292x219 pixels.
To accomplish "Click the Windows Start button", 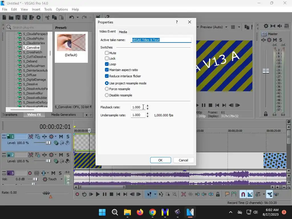I will coord(102,212).
